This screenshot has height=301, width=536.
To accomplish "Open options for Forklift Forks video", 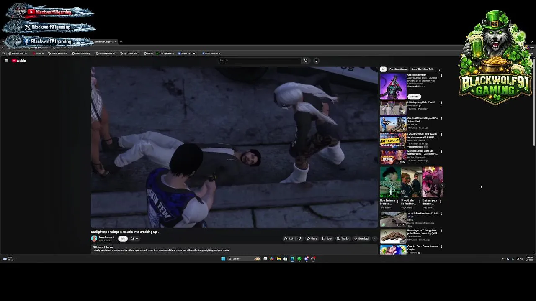I will pos(441,119).
